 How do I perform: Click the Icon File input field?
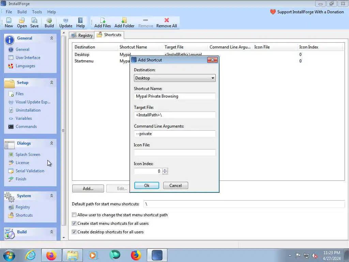[x=175, y=152]
